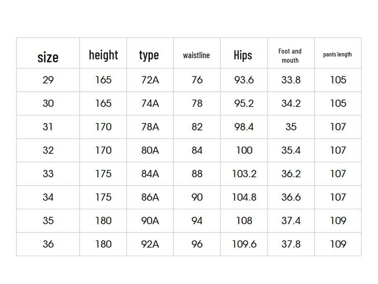This screenshot has height=284, width=378.
Task: Select the hips value 103.2
Action: pos(244,174)
